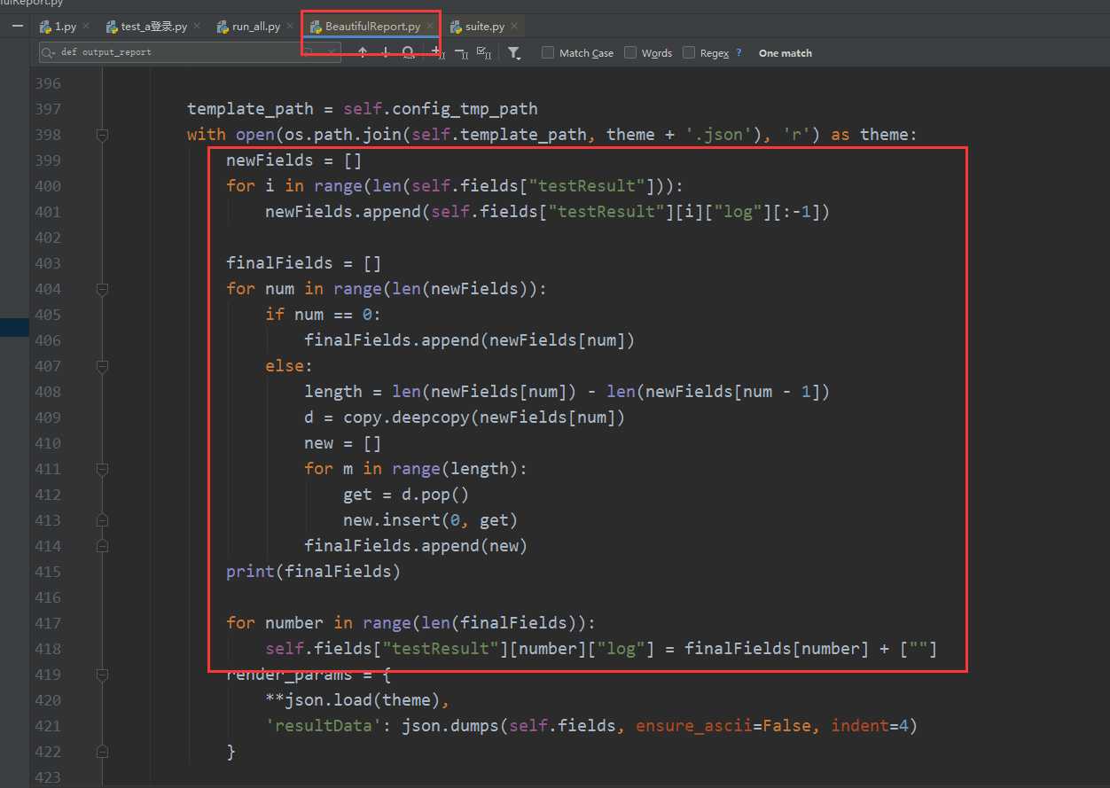Image resolution: width=1110 pixels, height=788 pixels.
Task: Jump to next search occurrence arrow
Action: (x=385, y=52)
